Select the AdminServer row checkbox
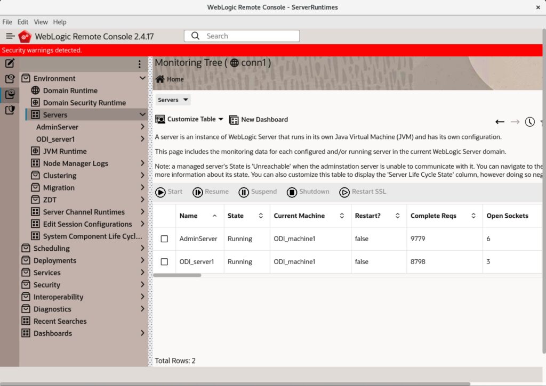The width and height of the screenshot is (546, 386). [x=164, y=239]
